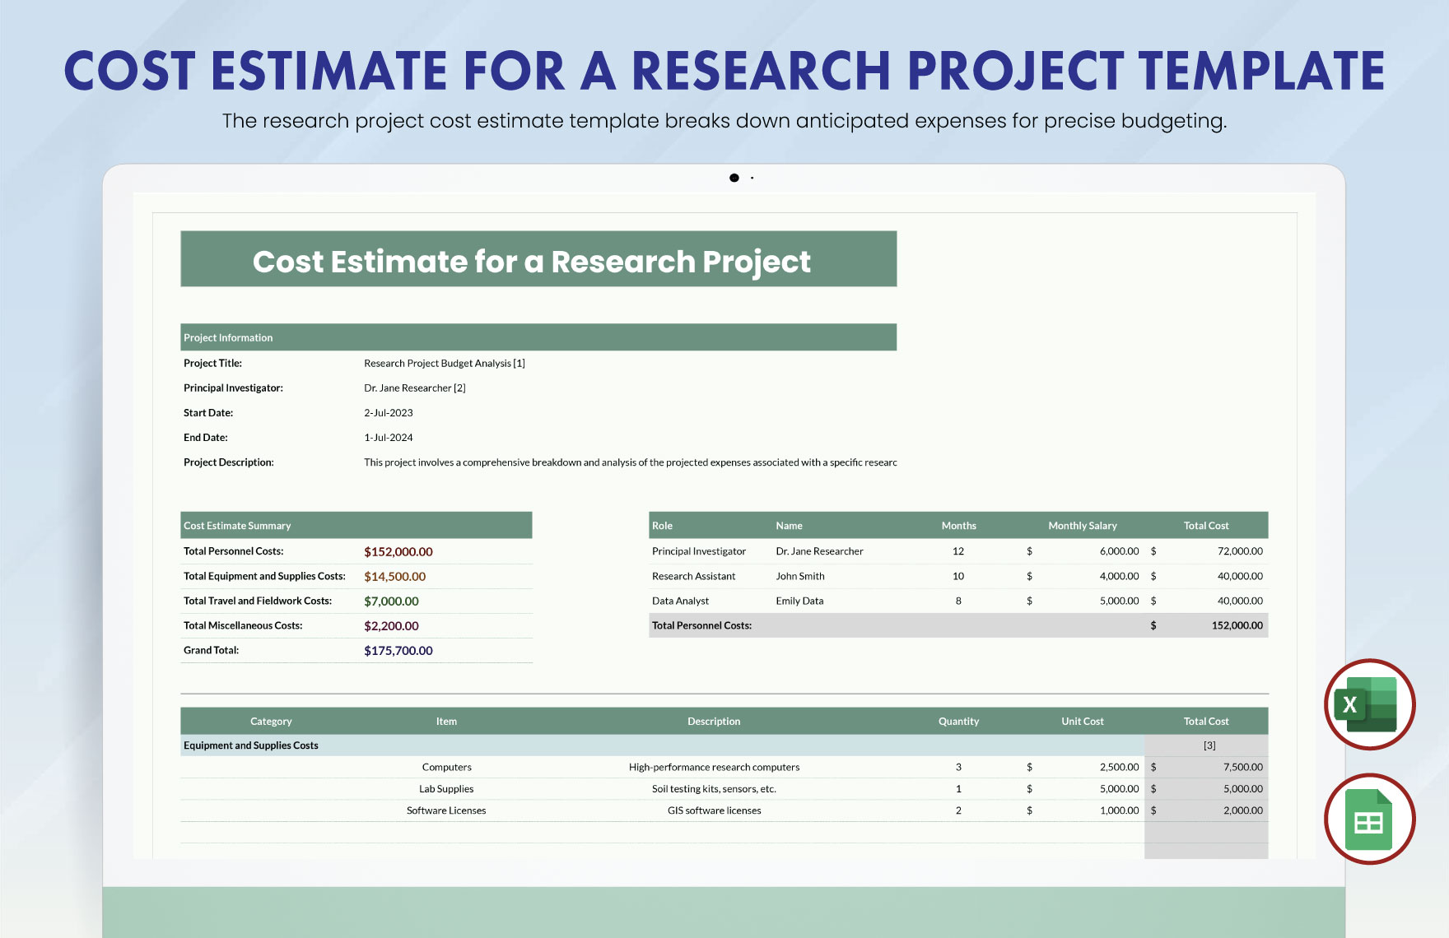Screen dimensions: 1449x938
Task: Click the 'Quantity' column header
Action: [x=959, y=721]
